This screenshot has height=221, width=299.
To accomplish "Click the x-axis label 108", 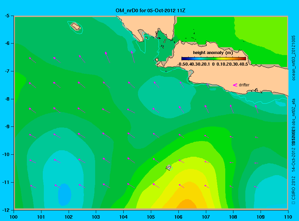I will click(x=233, y=217).
